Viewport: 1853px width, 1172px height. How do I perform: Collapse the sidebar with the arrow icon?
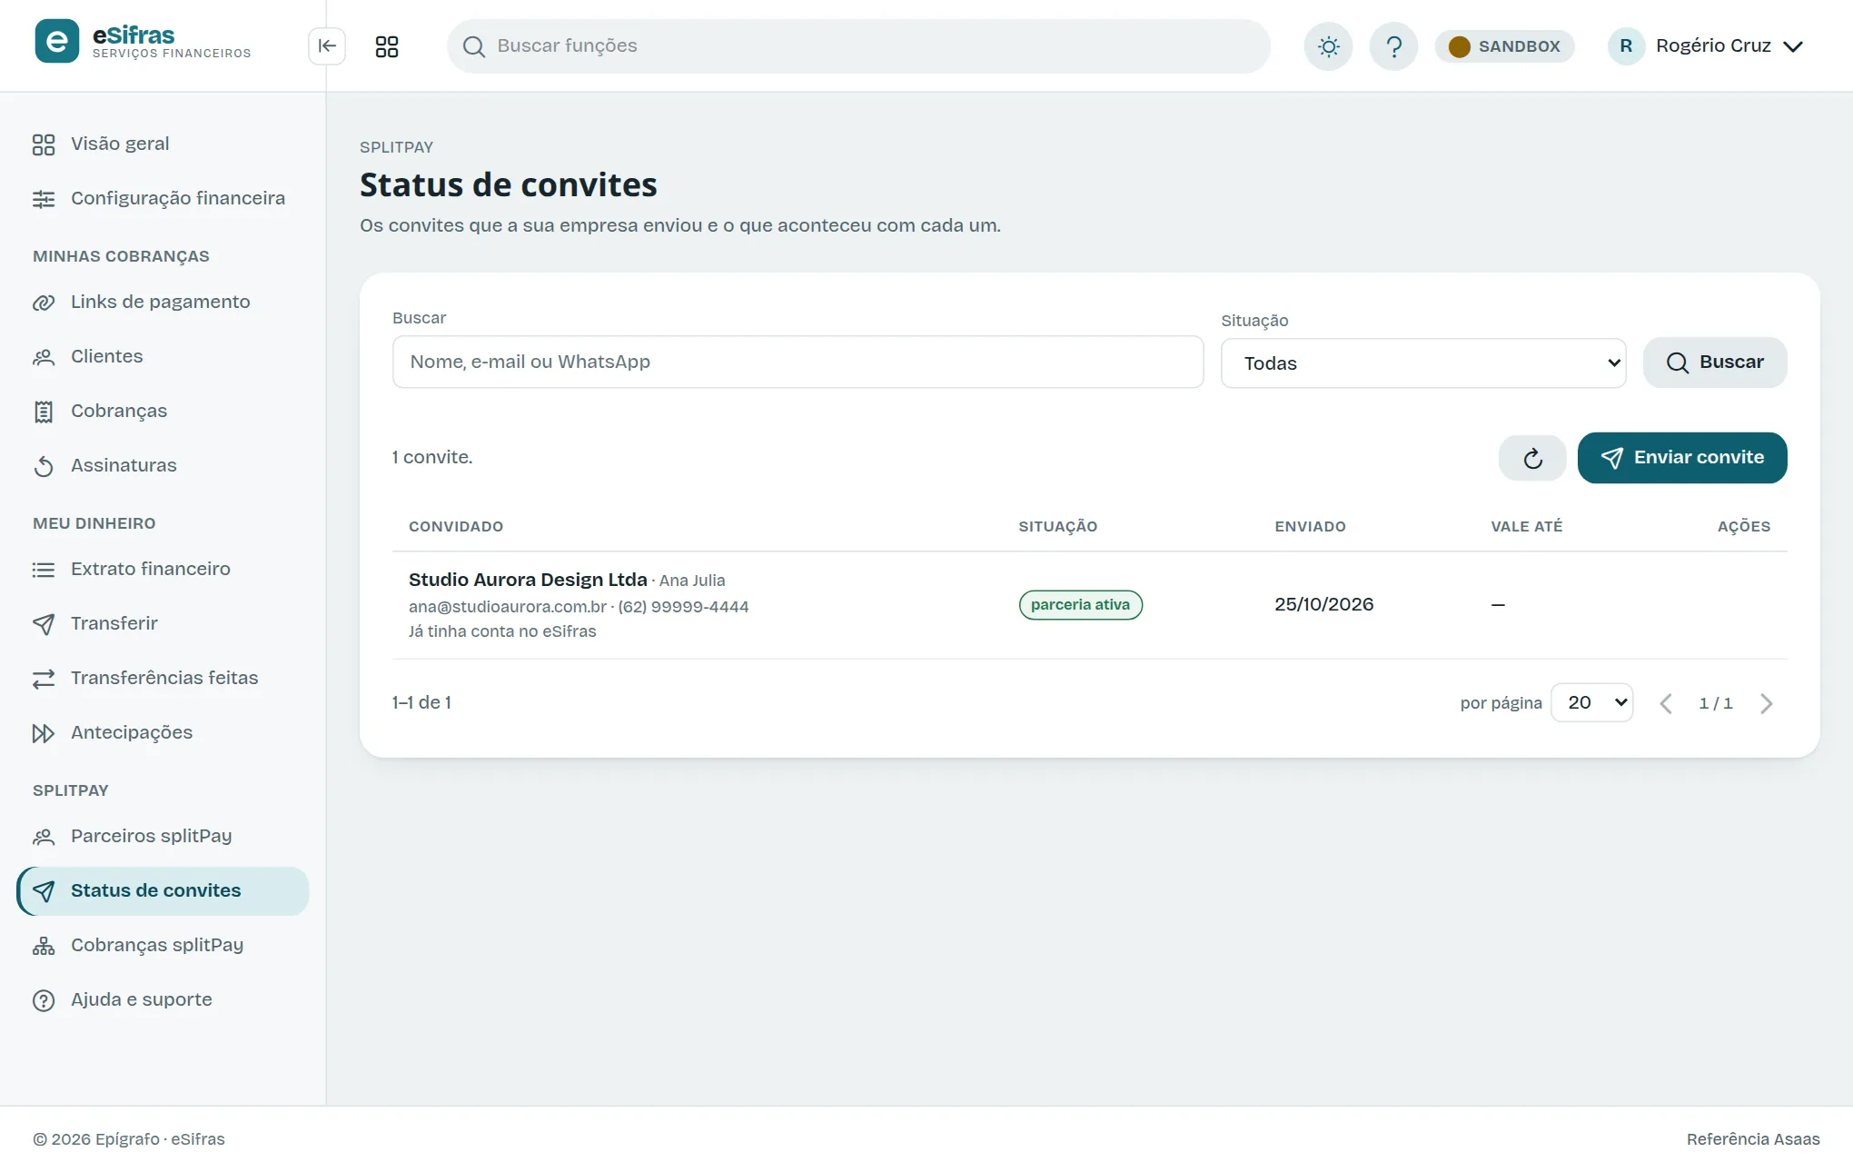327,46
